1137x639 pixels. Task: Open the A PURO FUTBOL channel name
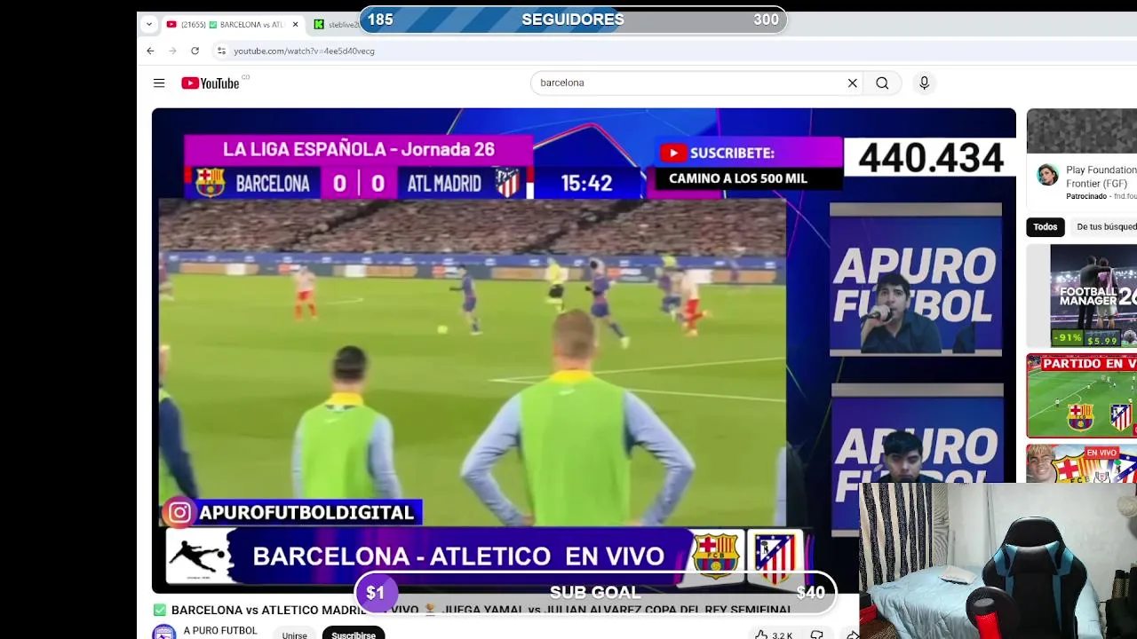220,631
